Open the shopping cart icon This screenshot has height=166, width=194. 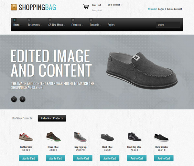(x=86, y=6)
